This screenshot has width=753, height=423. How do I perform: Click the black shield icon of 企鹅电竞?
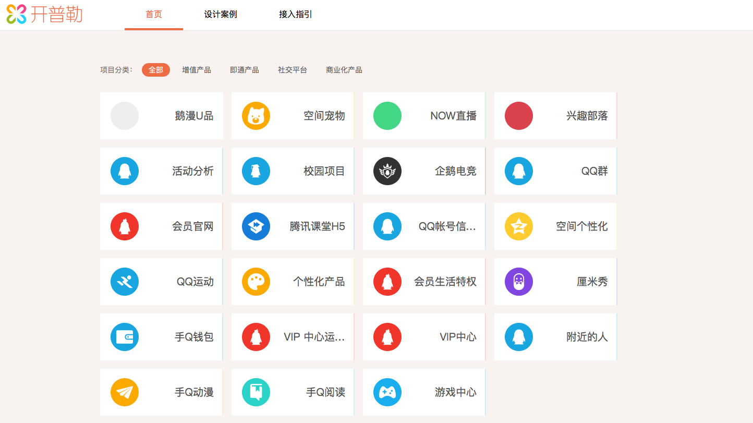click(x=387, y=171)
